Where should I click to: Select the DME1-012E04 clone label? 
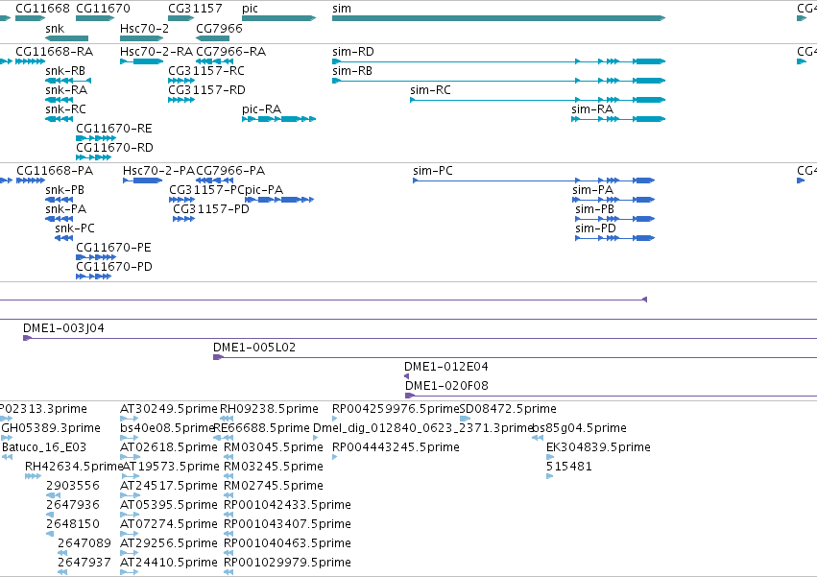pos(446,367)
